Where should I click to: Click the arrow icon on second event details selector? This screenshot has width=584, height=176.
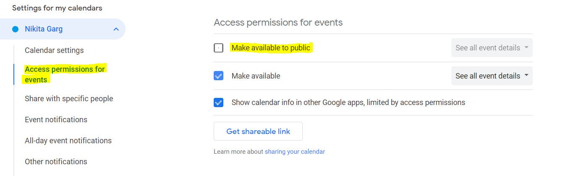click(x=526, y=76)
